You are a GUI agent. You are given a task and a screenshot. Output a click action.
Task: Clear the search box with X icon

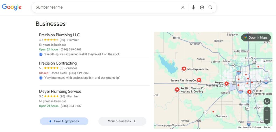[183, 7]
